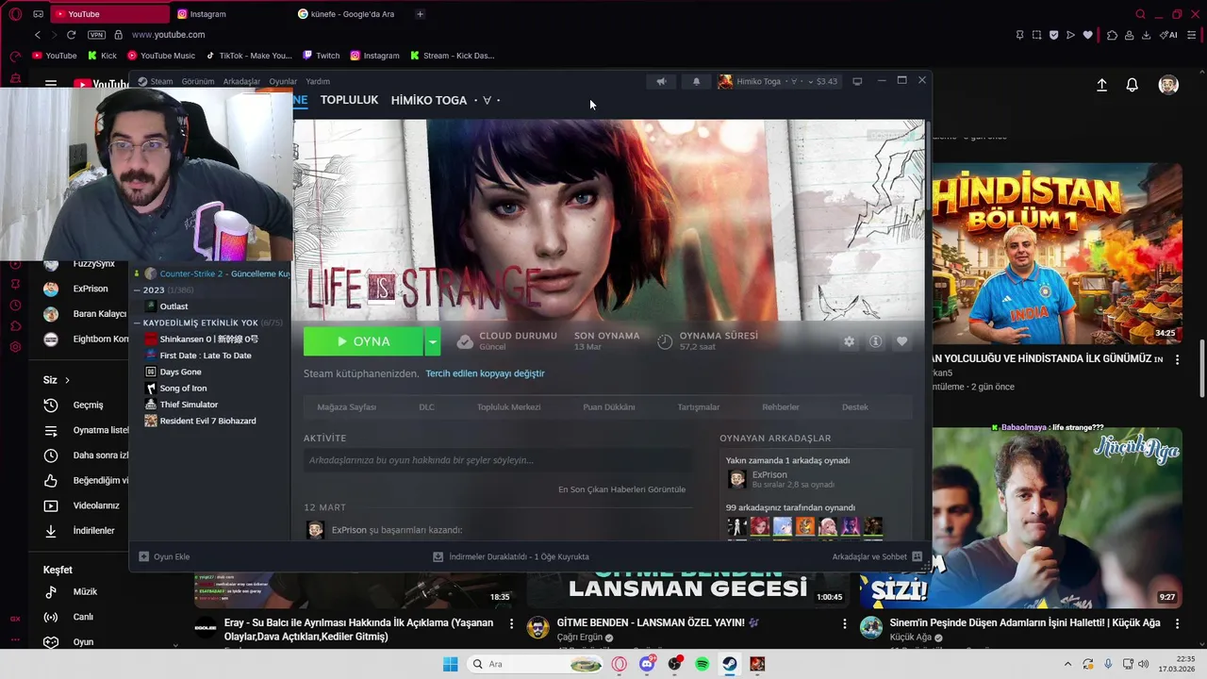Viewport: 1207px width, 679px height.
Task: Toggle Opera page bookmark heart icon
Action: point(1087,35)
